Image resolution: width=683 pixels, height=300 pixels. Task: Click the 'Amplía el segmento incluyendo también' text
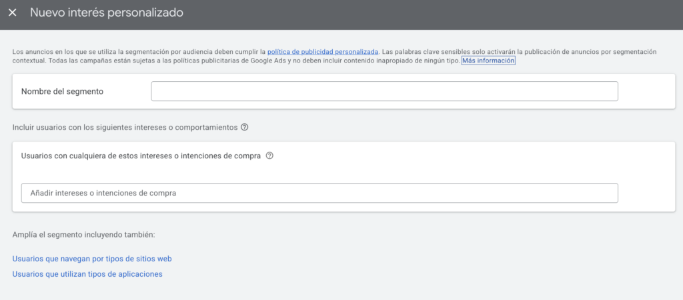(83, 234)
